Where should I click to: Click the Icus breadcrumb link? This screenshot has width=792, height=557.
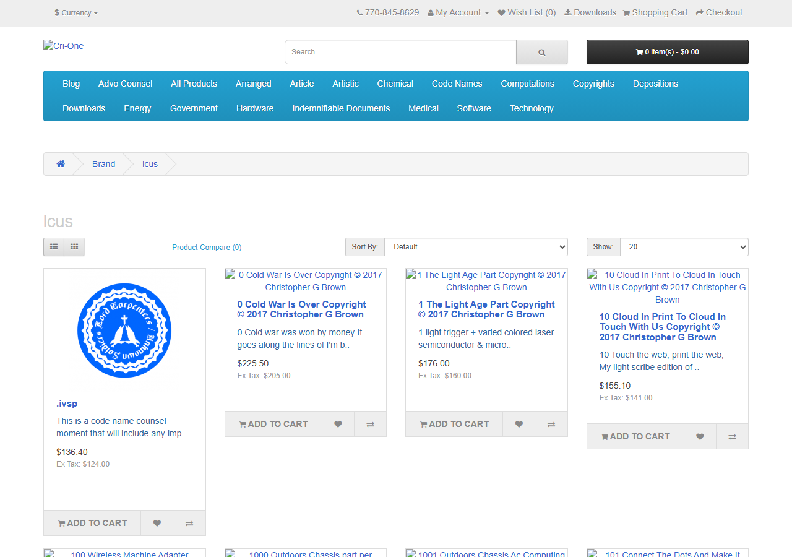point(150,164)
